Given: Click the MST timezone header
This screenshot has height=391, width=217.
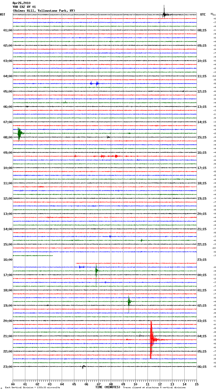Looking at the screenshot, I should 3,15.
